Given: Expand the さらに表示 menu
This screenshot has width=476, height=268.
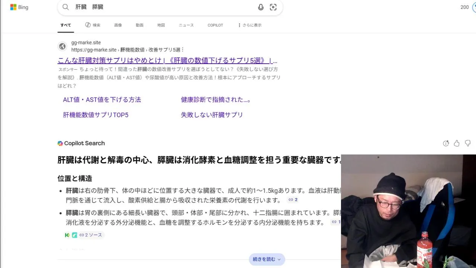Looking at the screenshot, I should pos(250,25).
